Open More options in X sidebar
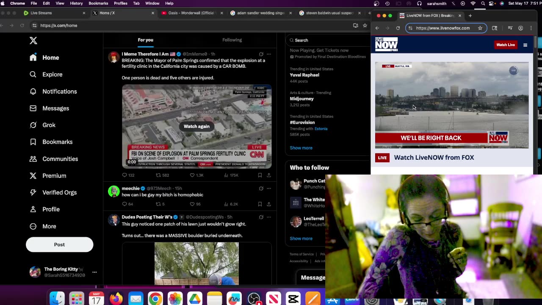The width and height of the screenshot is (542, 305). tap(43, 226)
